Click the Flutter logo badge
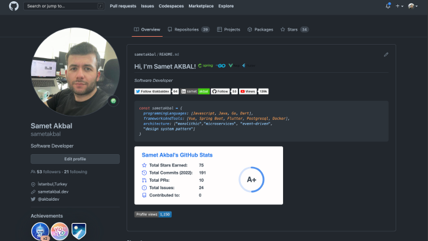Screen dimensions: 428x241 (x=249, y=66)
